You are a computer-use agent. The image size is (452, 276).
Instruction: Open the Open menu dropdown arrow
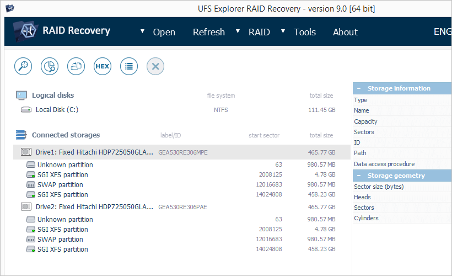(x=143, y=31)
